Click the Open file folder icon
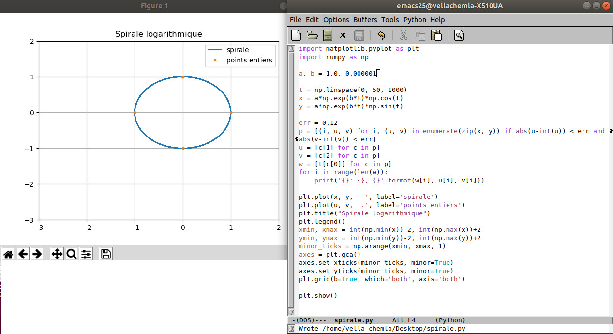This screenshot has width=613, height=334. pyautogui.click(x=312, y=35)
